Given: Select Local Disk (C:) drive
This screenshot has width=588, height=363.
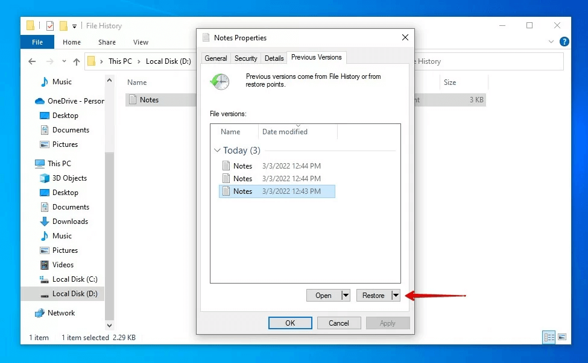Looking at the screenshot, I should click(74, 279).
